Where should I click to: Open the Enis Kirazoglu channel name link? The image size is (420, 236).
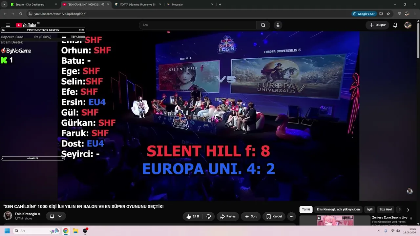26,214
